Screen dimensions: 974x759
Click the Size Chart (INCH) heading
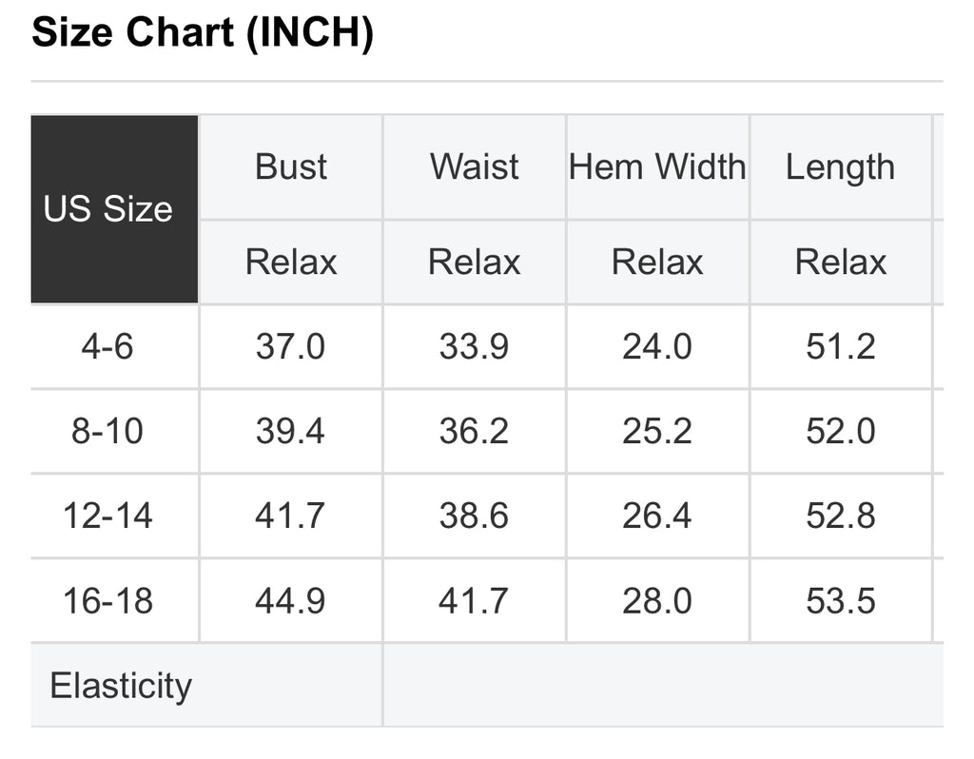point(202,34)
